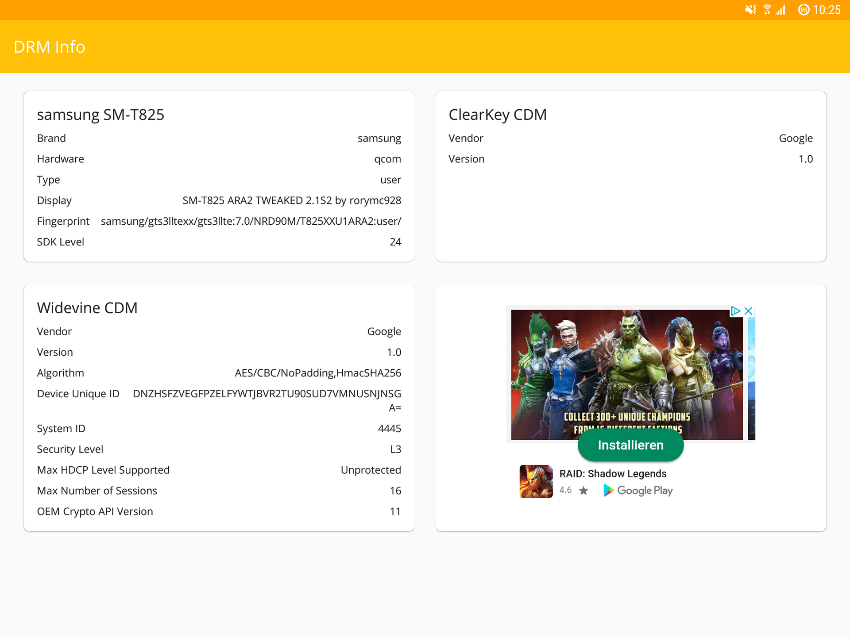850x637 pixels.
Task: Select the Security Level L3 row
Action: point(219,449)
